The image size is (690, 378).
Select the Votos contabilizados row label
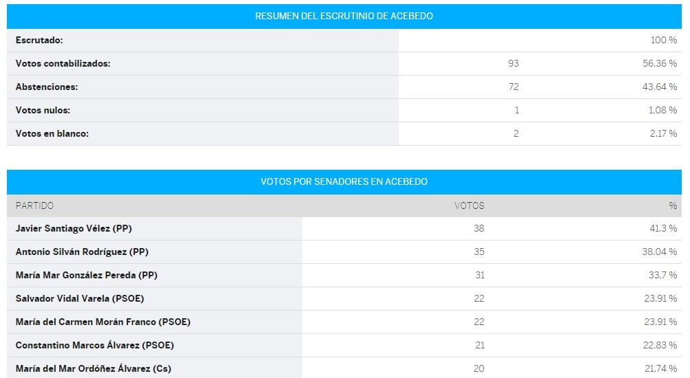(x=63, y=64)
